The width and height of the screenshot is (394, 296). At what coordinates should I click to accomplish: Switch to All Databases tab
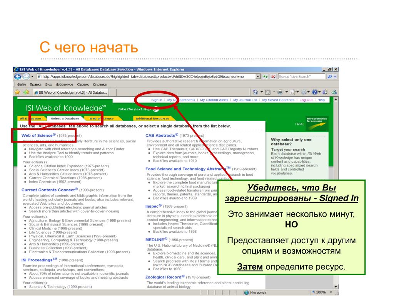click(31, 119)
